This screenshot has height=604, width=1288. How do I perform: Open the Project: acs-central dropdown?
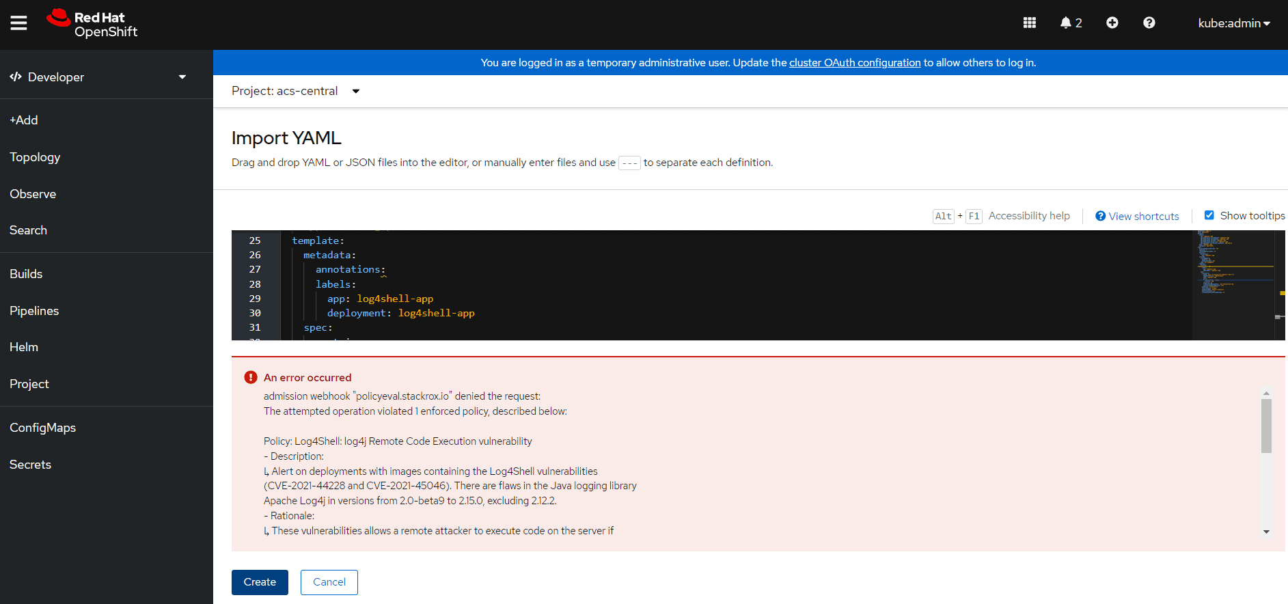[295, 92]
